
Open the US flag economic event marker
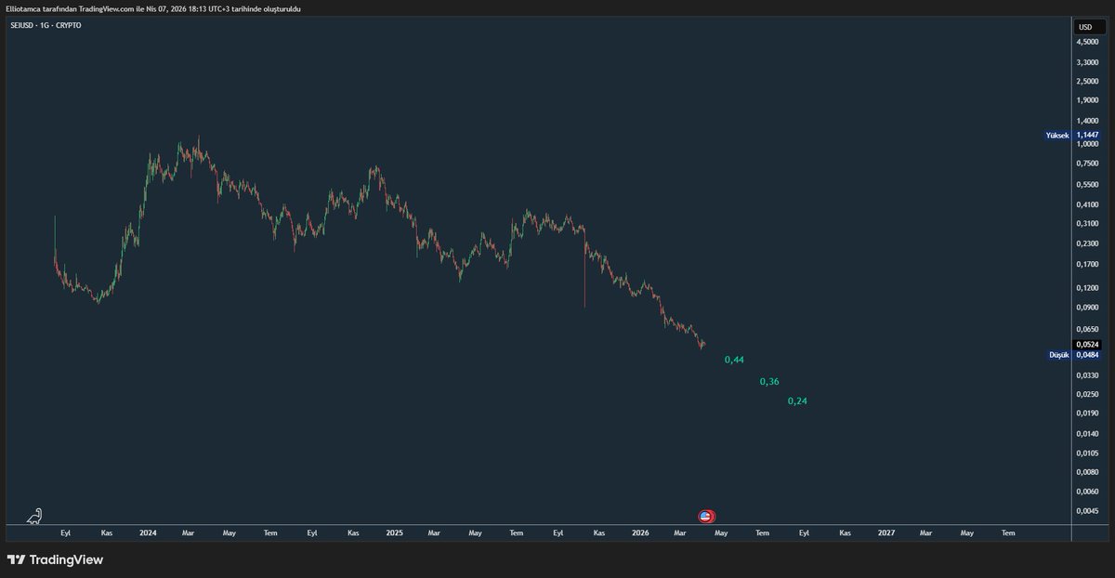706,516
